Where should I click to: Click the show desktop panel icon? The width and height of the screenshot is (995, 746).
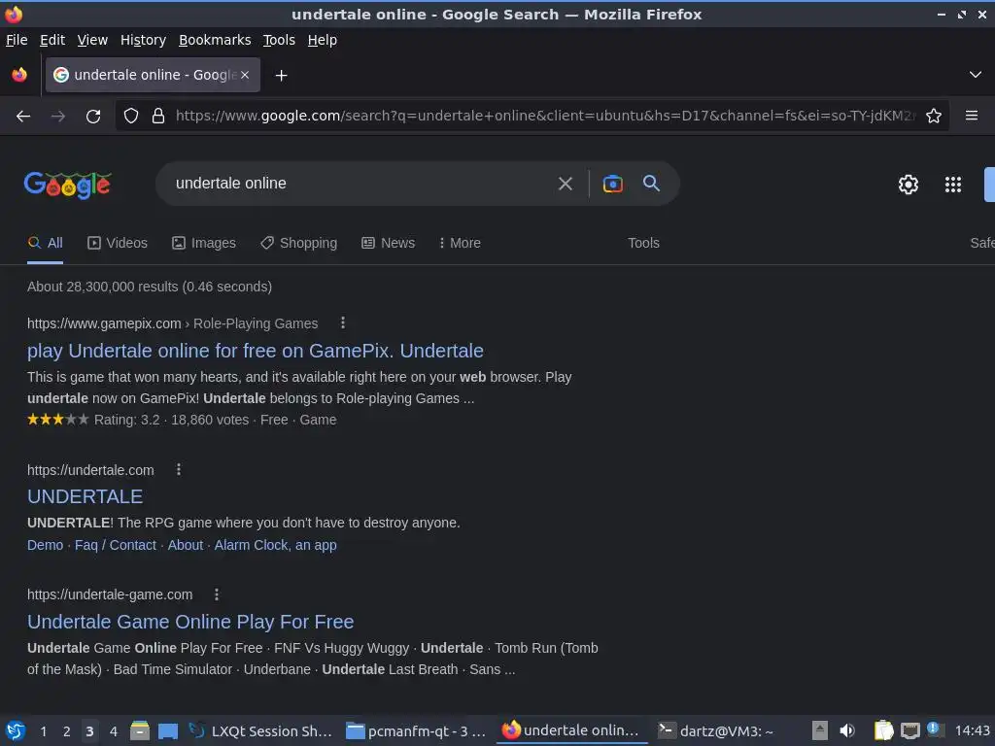coord(167,730)
